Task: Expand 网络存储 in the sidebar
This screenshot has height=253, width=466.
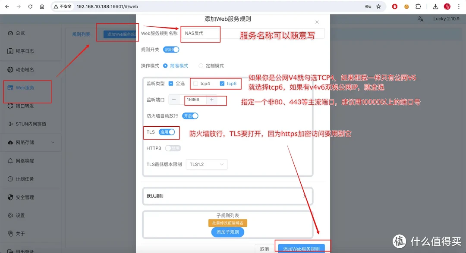Action: point(31,142)
